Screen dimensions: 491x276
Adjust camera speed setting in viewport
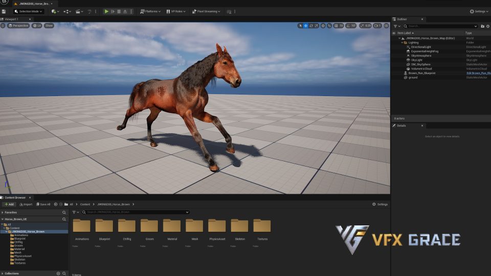[377, 26]
